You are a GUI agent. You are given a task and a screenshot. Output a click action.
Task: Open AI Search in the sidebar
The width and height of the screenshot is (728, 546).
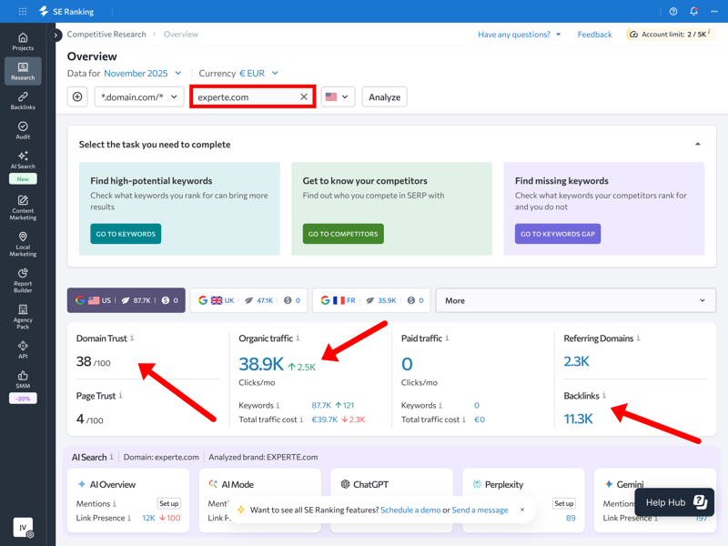click(x=23, y=160)
